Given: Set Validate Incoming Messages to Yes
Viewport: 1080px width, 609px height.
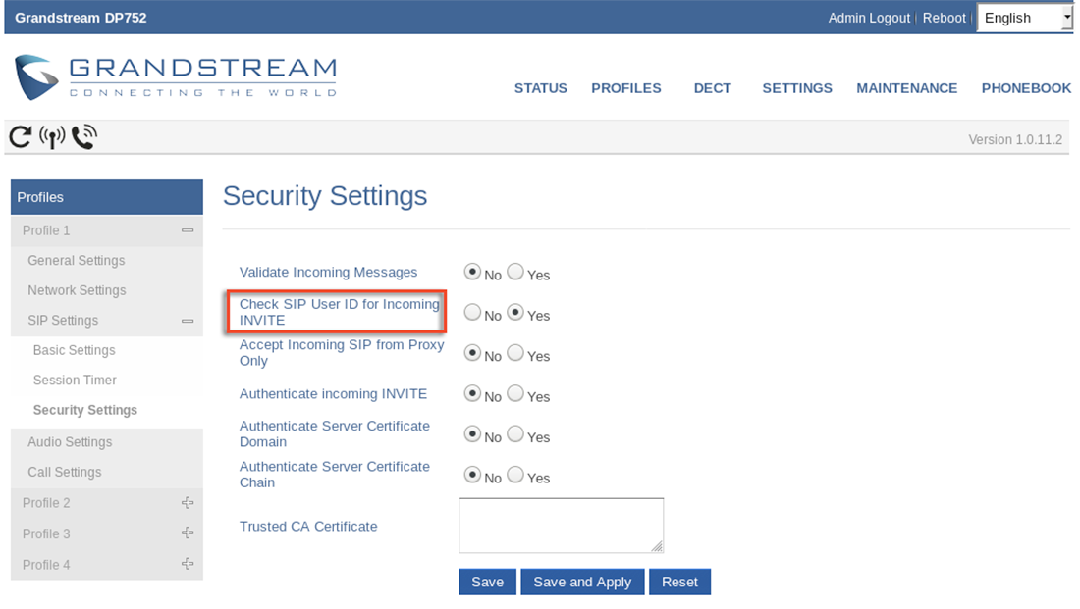Looking at the screenshot, I should tap(515, 272).
